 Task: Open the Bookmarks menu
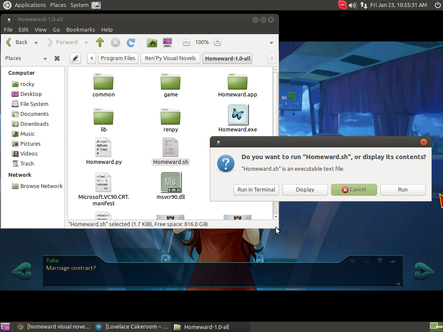pos(80,30)
